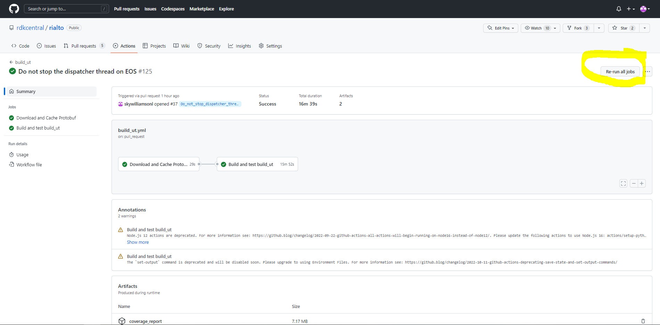The width and height of the screenshot is (660, 325).
Task: Click Show more under first annotation
Action: (x=138, y=242)
